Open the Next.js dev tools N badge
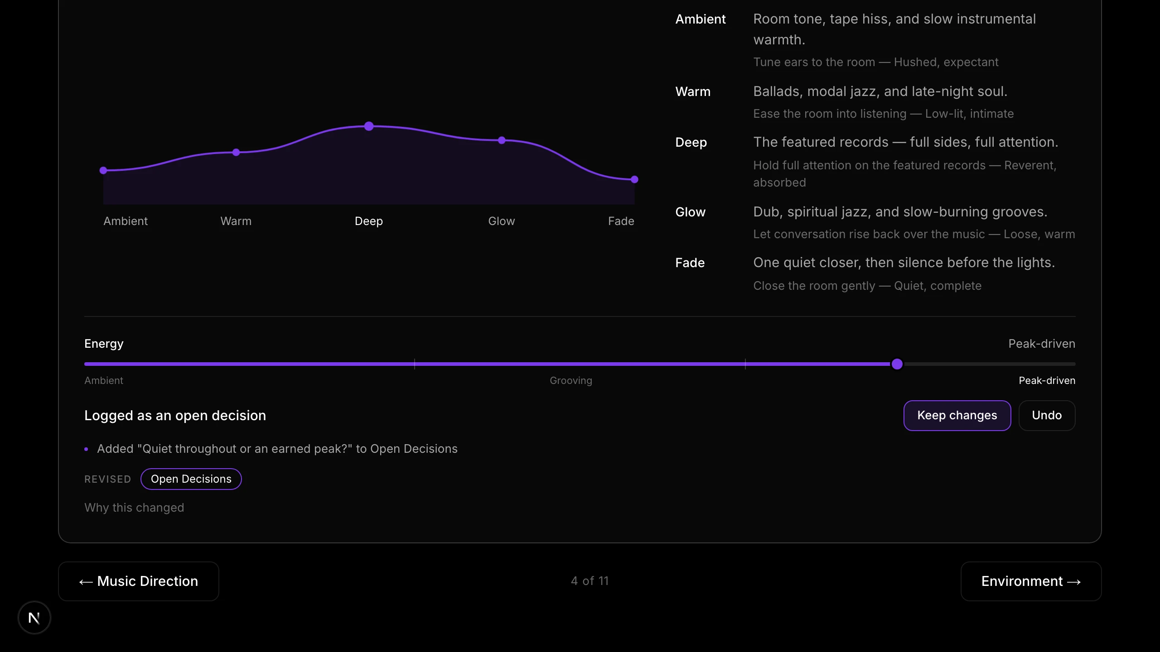 (34, 618)
